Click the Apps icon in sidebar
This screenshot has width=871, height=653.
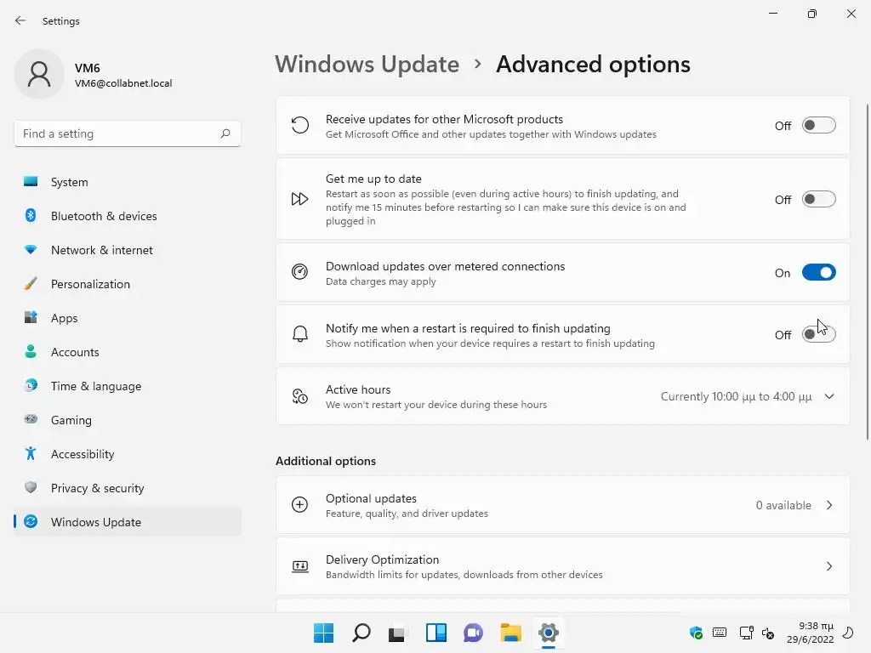(31, 318)
